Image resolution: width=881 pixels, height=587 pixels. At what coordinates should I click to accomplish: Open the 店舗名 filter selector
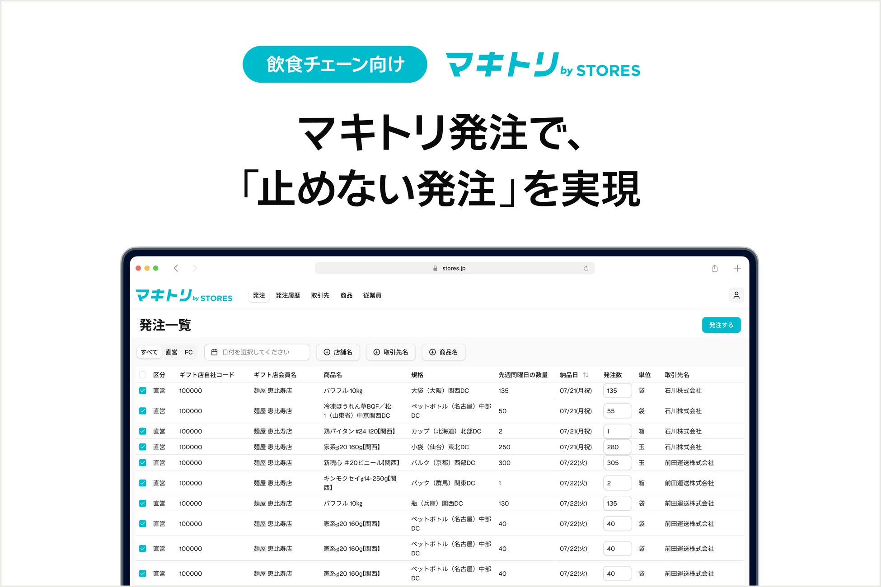(x=338, y=352)
